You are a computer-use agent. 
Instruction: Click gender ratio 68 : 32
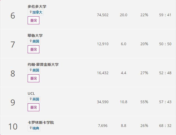click(x=165, y=126)
